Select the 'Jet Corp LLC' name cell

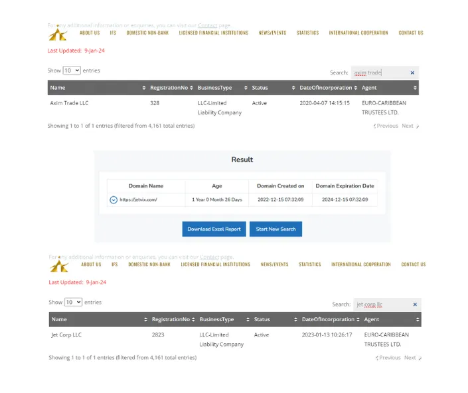(x=66, y=335)
